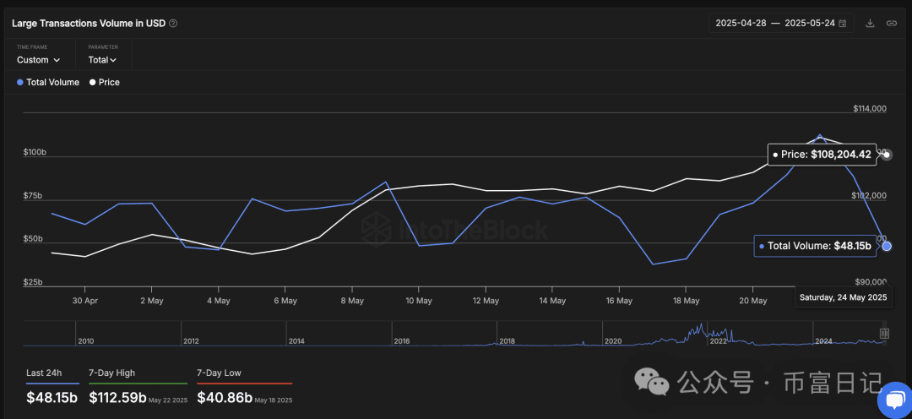Edit the start date 2025-04-28
Viewport: 912px width, 419px height.
[x=741, y=24]
